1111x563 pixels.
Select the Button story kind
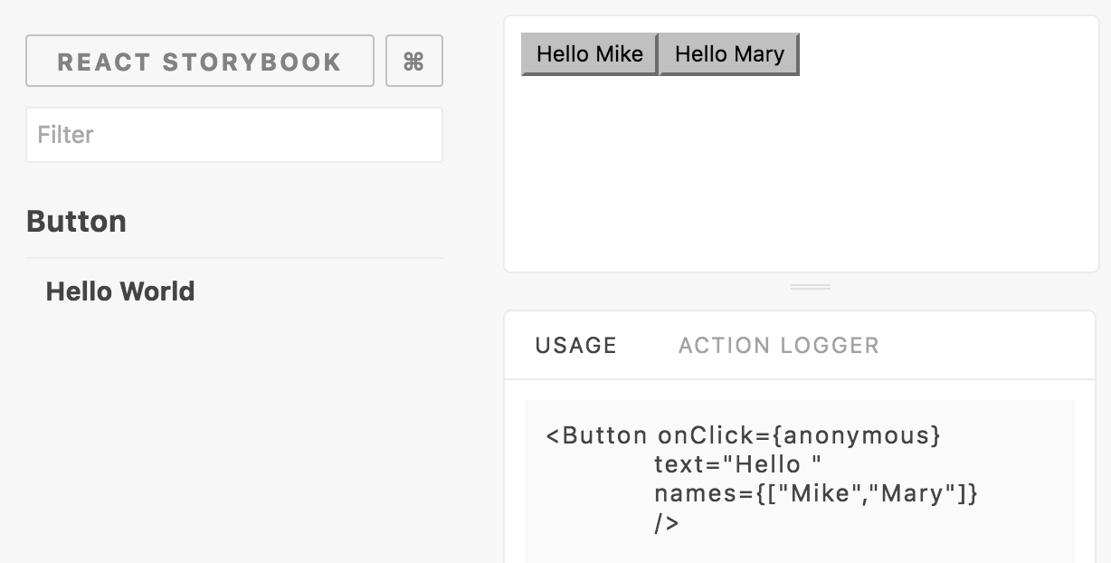tap(77, 222)
